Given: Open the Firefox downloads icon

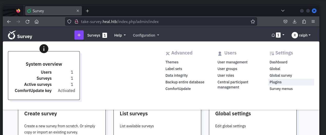Looking at the screenshot, I should point(295,22).
